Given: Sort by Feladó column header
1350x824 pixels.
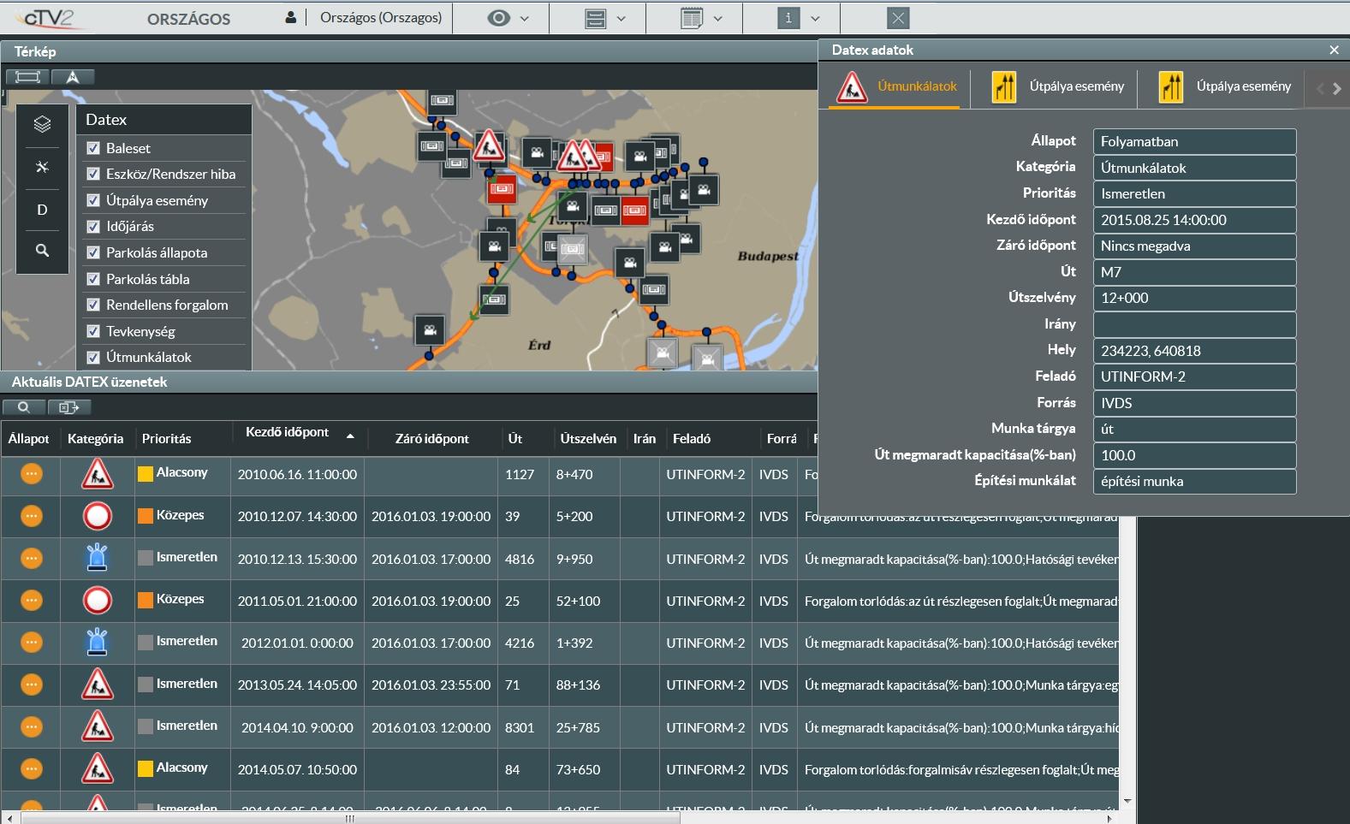Looking at the screenshot, I should pos(692,438).
